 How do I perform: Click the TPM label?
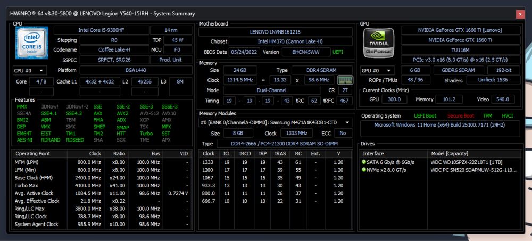pos(487,116)
